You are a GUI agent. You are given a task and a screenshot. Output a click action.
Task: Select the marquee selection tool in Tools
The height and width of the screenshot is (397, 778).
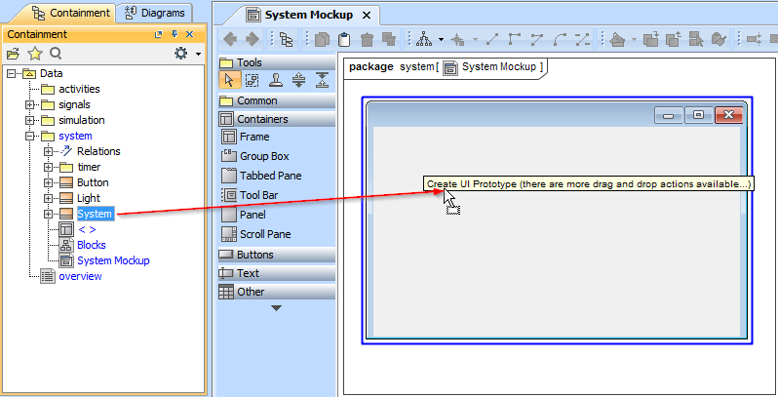pyautogui.click(x=253, y=80)
